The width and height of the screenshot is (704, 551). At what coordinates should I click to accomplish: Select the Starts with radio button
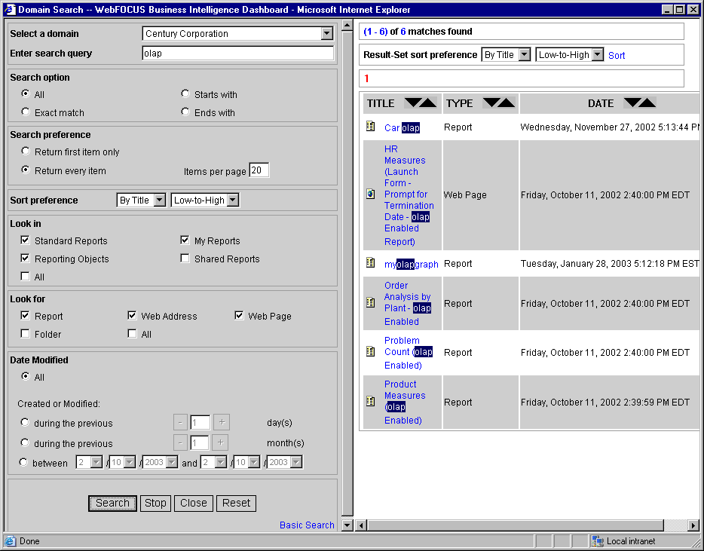pos(185,94)
